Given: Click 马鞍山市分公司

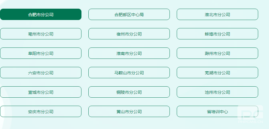Looking at the screenshot, I should [129, 73].
